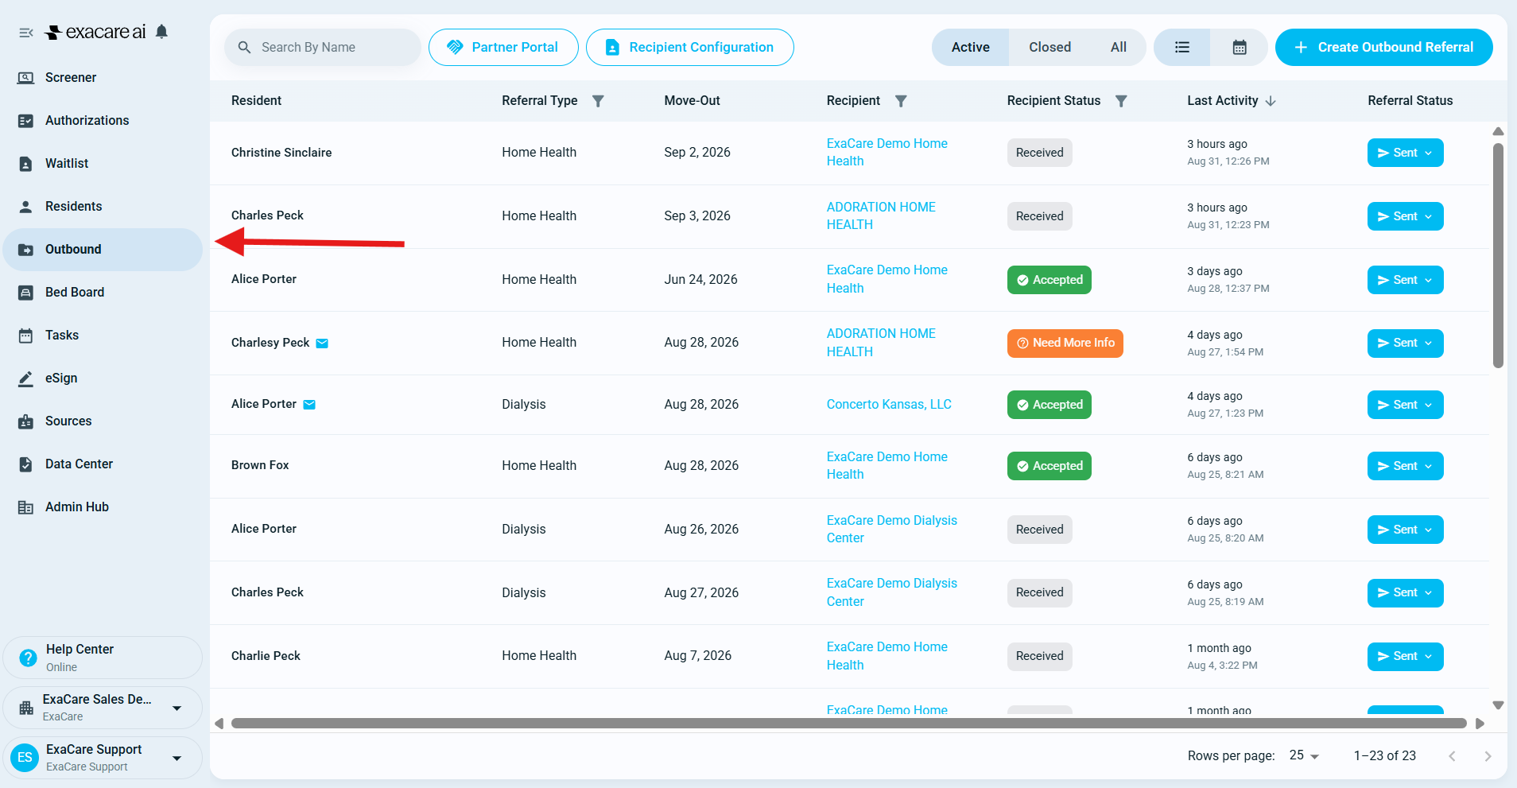Open Residents in sidebar
The width and height of the screenshot is (1517, 788).
pyautogui.click(x=103, y=207)
